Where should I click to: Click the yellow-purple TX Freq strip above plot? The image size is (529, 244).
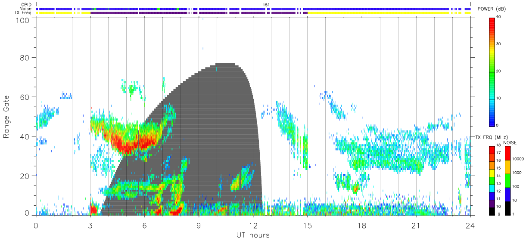click(253, 13)
